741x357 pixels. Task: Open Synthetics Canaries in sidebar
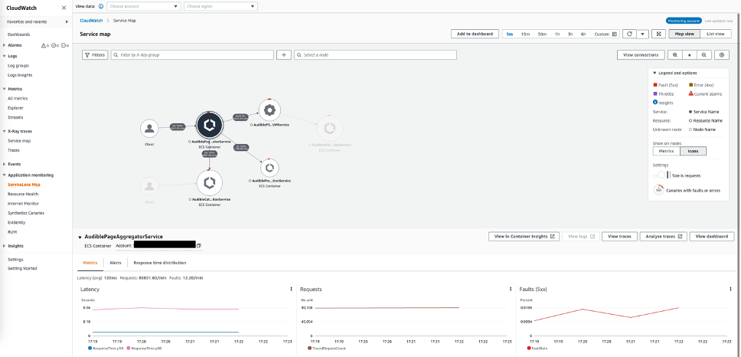26,213
